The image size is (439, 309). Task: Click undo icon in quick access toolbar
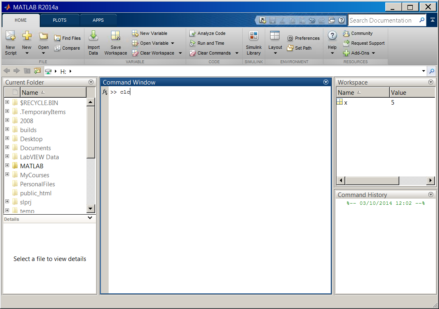tap(312, 20)
